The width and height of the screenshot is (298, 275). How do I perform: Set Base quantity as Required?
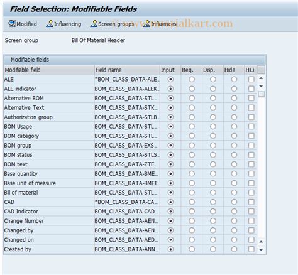192,174
